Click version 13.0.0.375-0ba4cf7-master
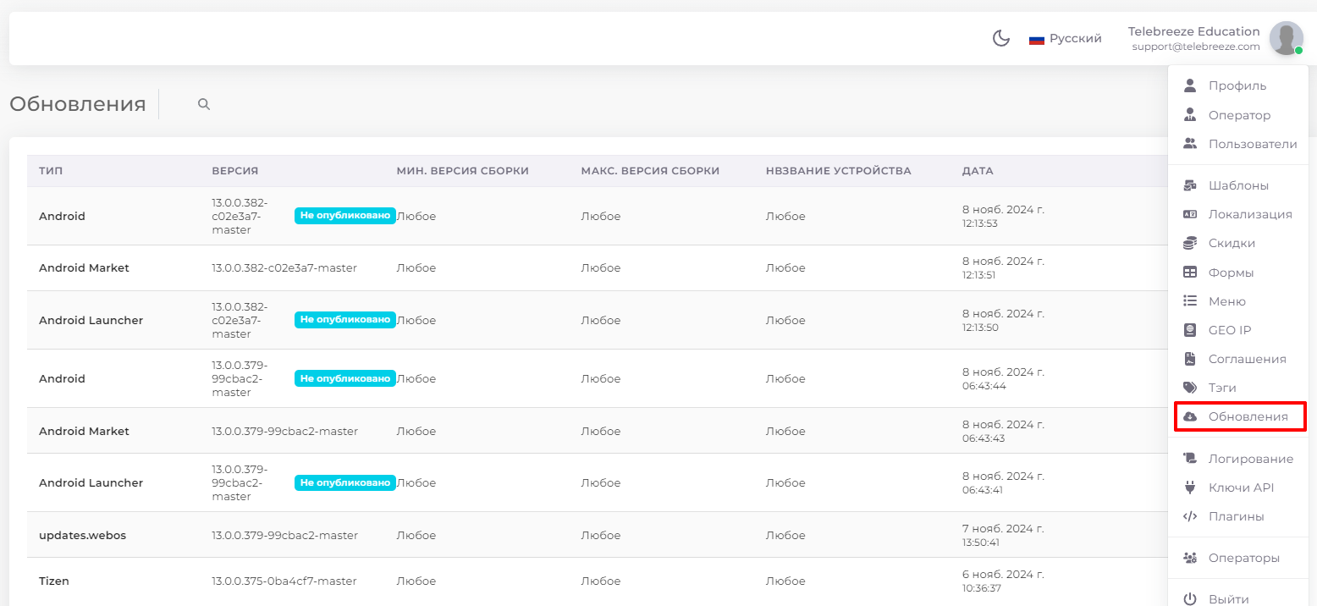Viewport: 1317px width, 606px height. 284,581
